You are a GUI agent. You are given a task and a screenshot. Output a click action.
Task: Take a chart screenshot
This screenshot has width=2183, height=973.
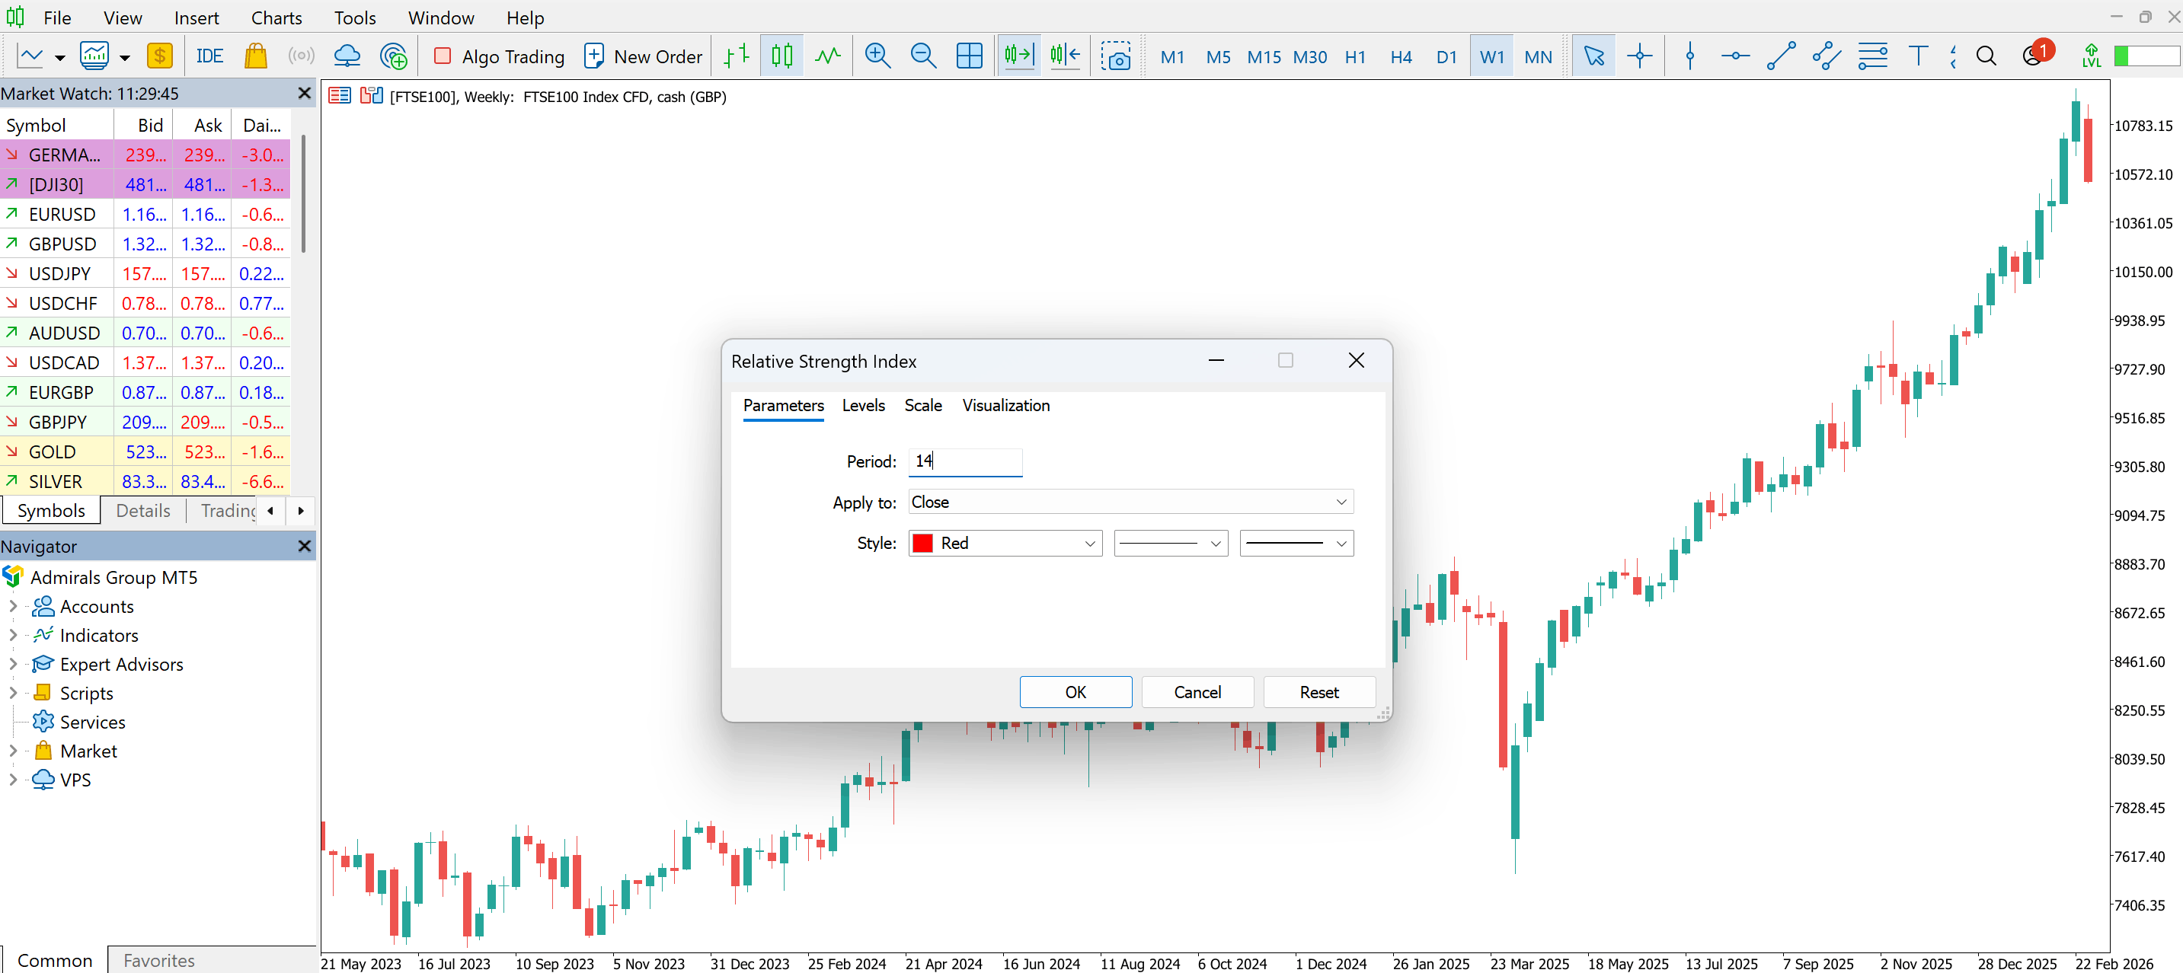(x=1117, y=57)
